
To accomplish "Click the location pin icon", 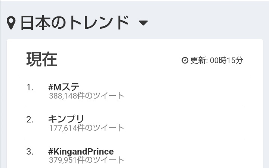I will click(12, 23).
